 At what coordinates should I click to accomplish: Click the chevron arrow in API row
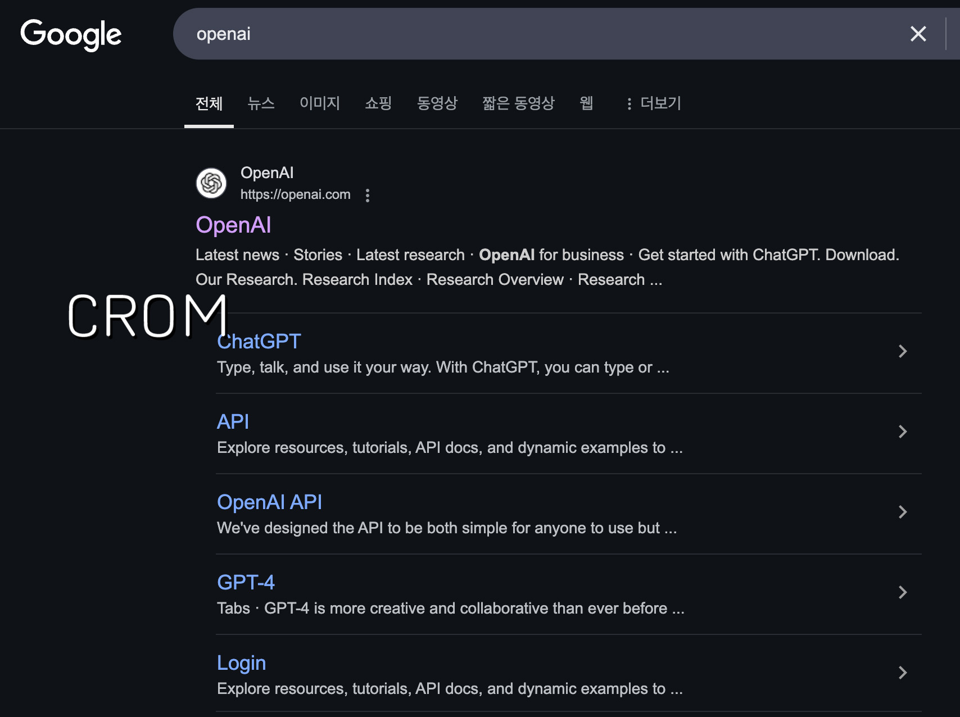pos(903,432)
